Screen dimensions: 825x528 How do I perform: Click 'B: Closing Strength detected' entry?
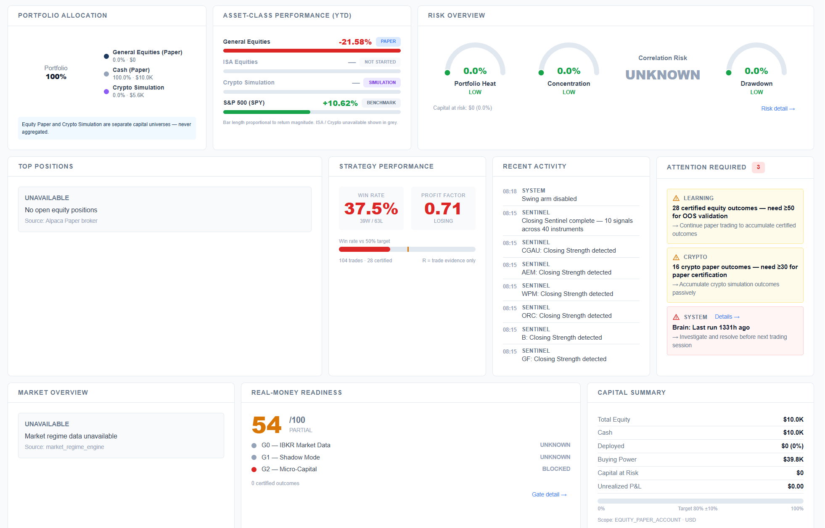point(571,333)
